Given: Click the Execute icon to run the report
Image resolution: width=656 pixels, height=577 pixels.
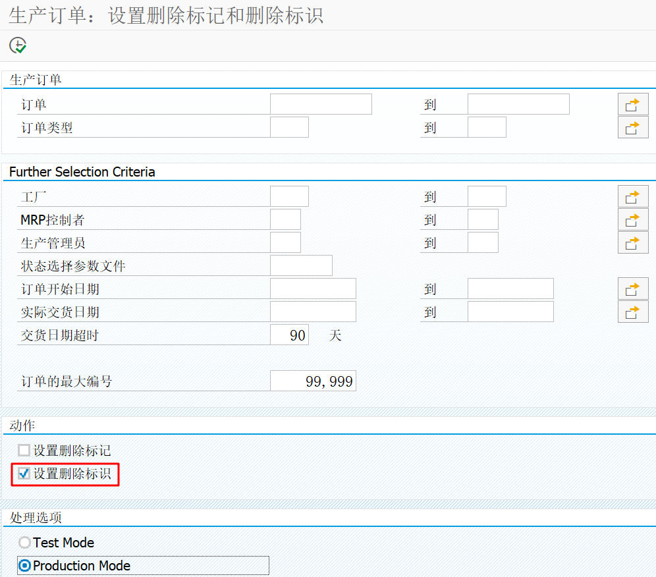Looking at the screenshot, I should click(x=18, y=45).
